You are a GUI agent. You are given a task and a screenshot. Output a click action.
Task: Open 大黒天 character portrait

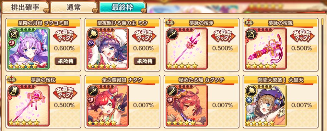(x=266, y=105)
